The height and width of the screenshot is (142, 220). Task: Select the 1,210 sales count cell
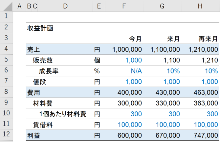point(200,60)
